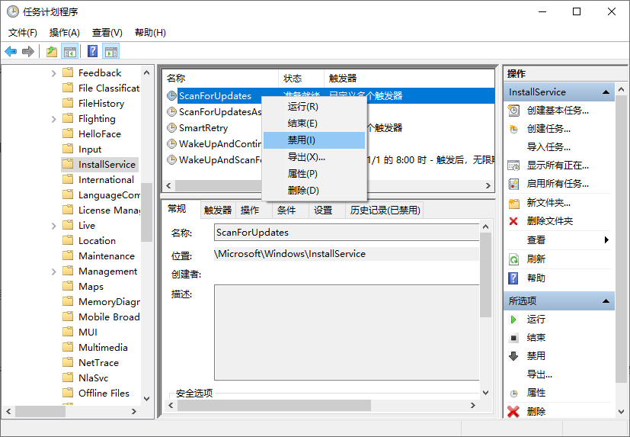
Task: Click the red X 删除 icon under 所选项
Action: 513,411
